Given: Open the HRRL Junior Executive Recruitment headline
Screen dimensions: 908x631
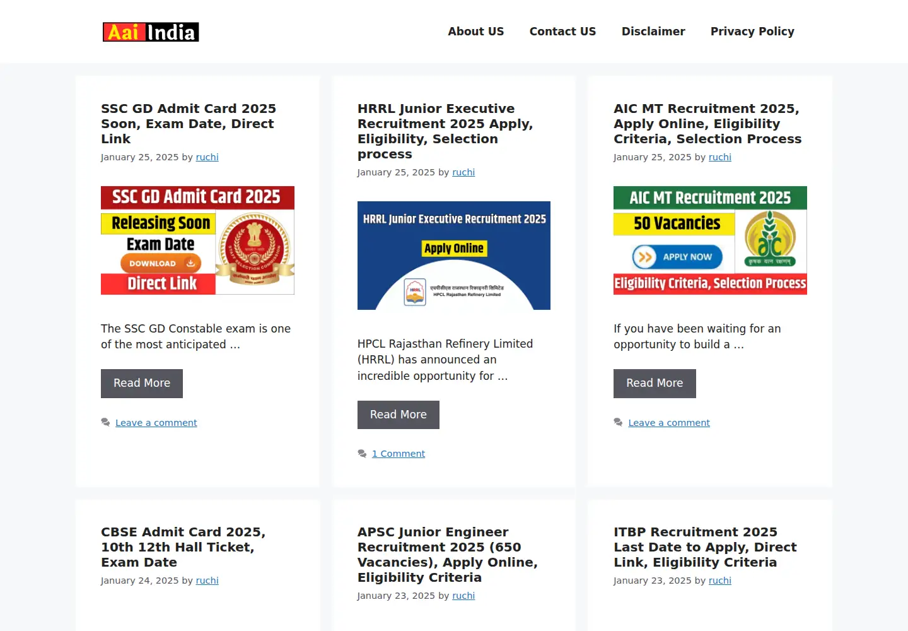Looking at the screenshot, I should pyautogui.click(x=445, y=131).
